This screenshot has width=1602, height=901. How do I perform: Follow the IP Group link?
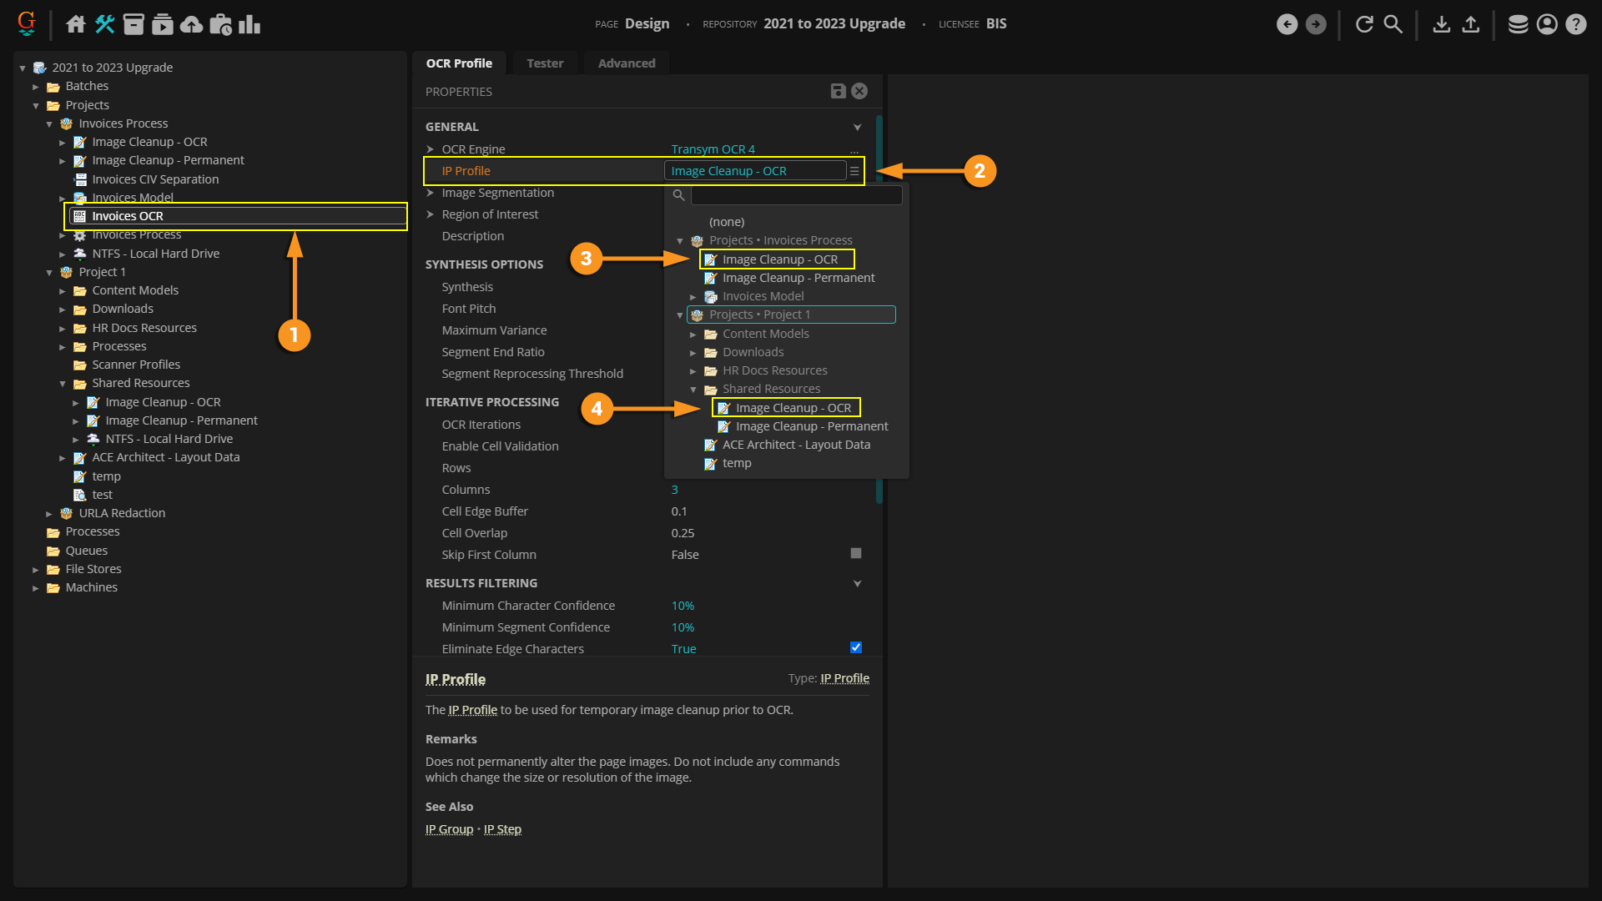click(449, 829)
